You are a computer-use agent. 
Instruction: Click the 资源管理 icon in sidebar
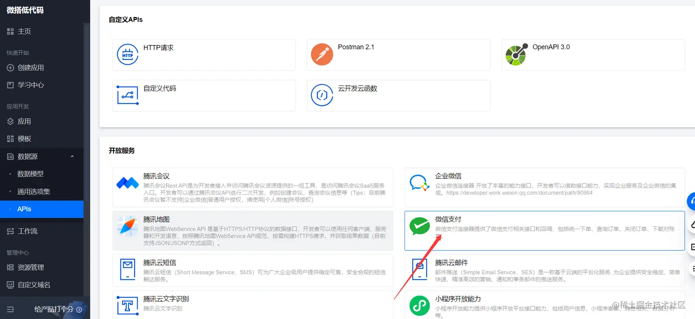pos(11,267)
